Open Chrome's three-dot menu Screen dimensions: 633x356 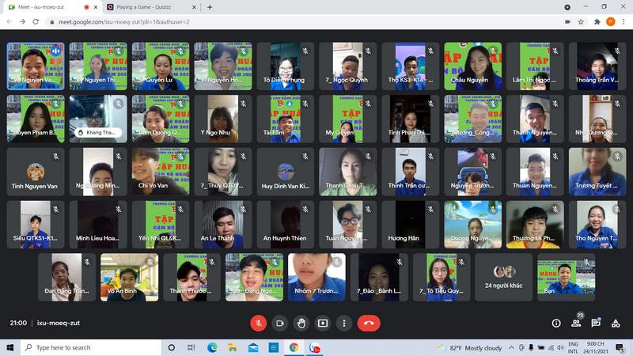point(624,22)
